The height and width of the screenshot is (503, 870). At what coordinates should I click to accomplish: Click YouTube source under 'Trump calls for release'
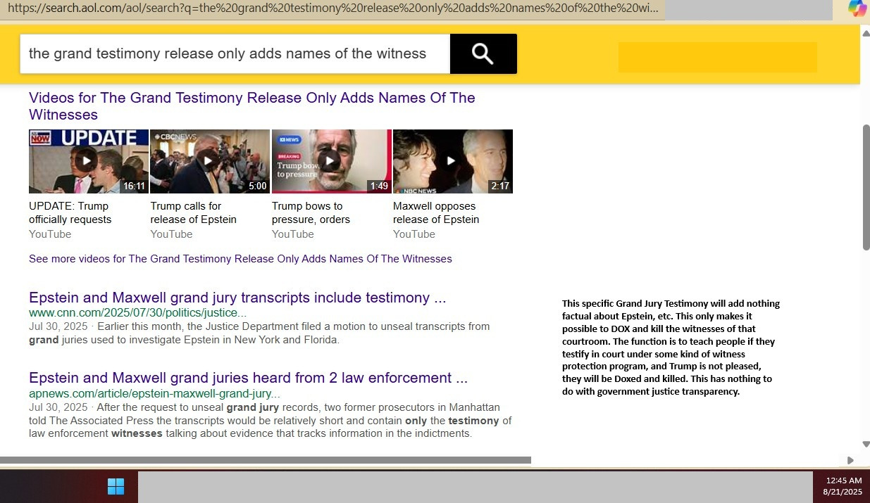(171, 234)
